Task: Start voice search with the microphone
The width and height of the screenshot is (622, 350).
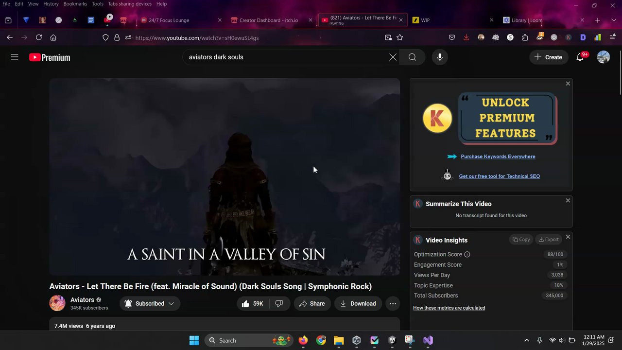Action: tap(440, 57)
